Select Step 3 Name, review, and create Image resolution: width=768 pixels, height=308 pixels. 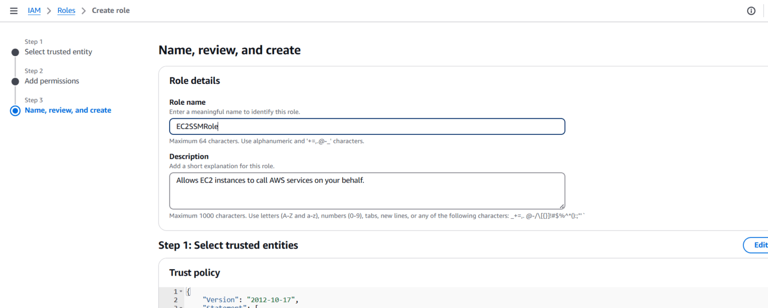(x=68, y=110)
